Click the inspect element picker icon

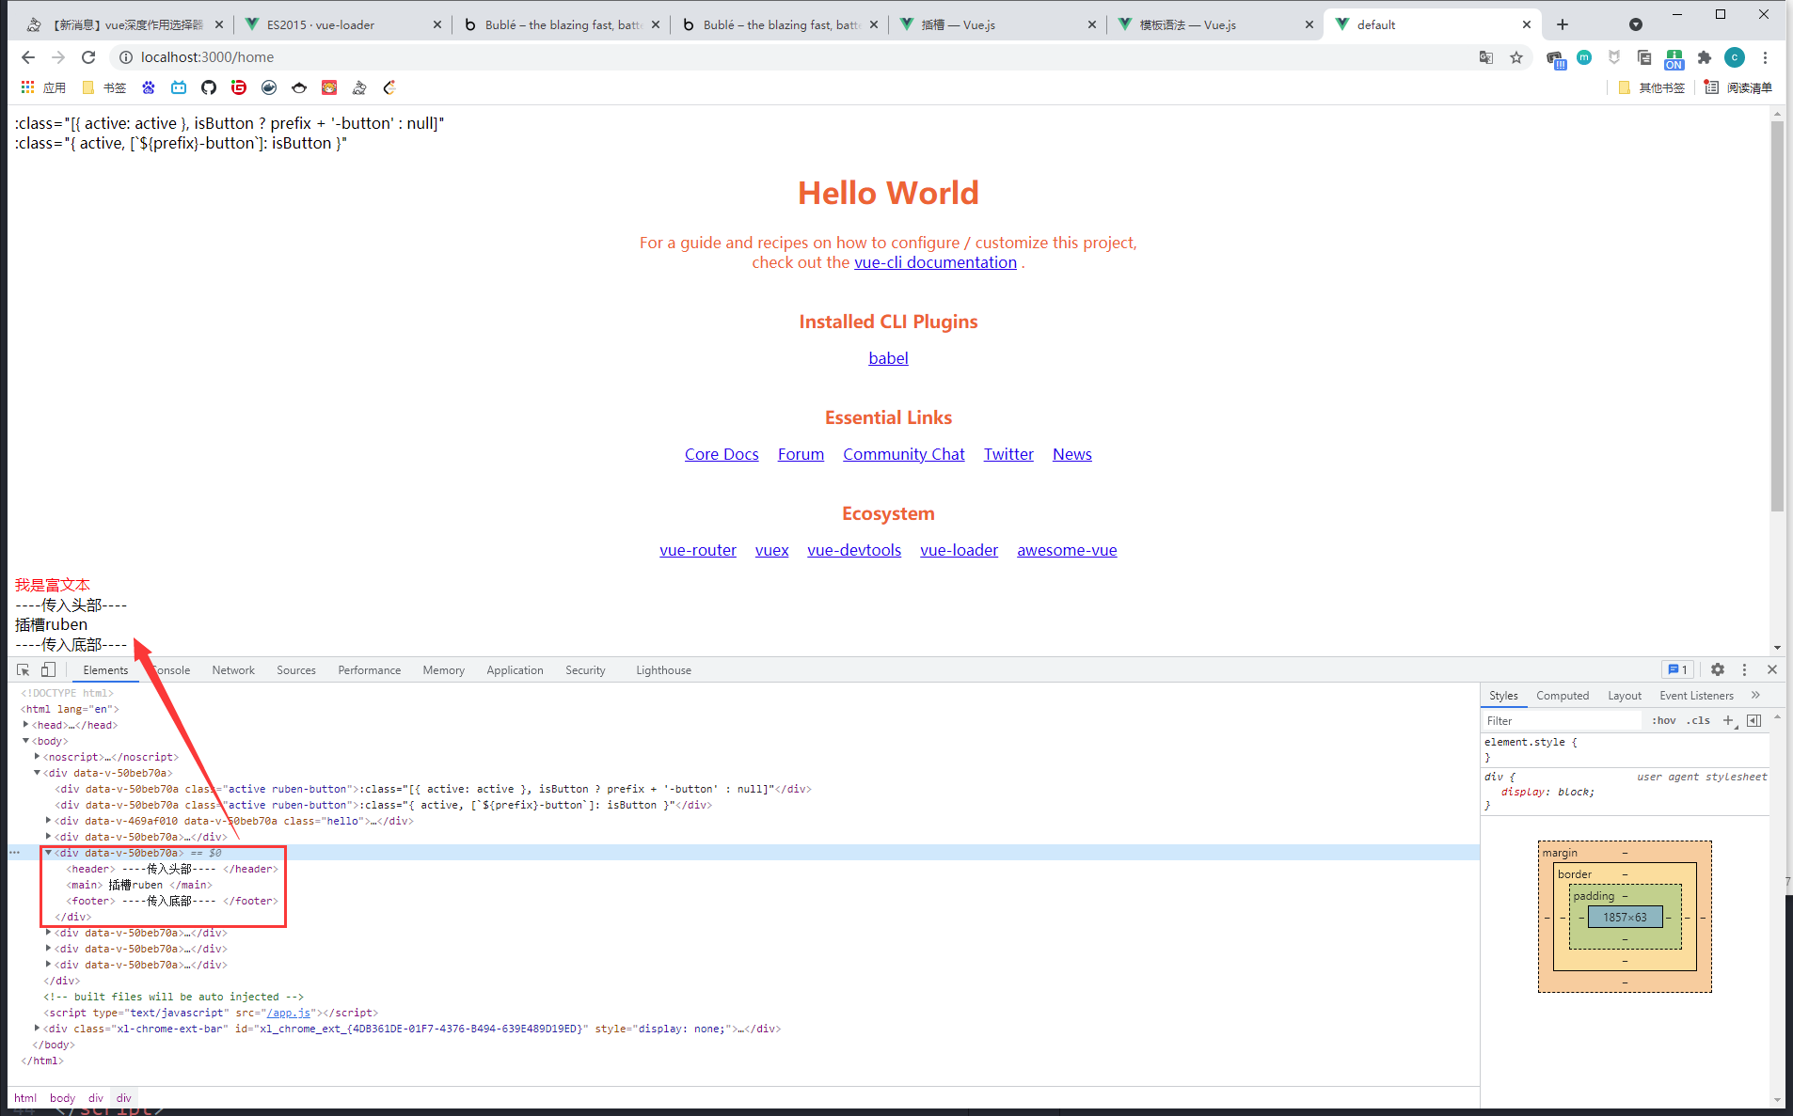[x=23, y=670]
